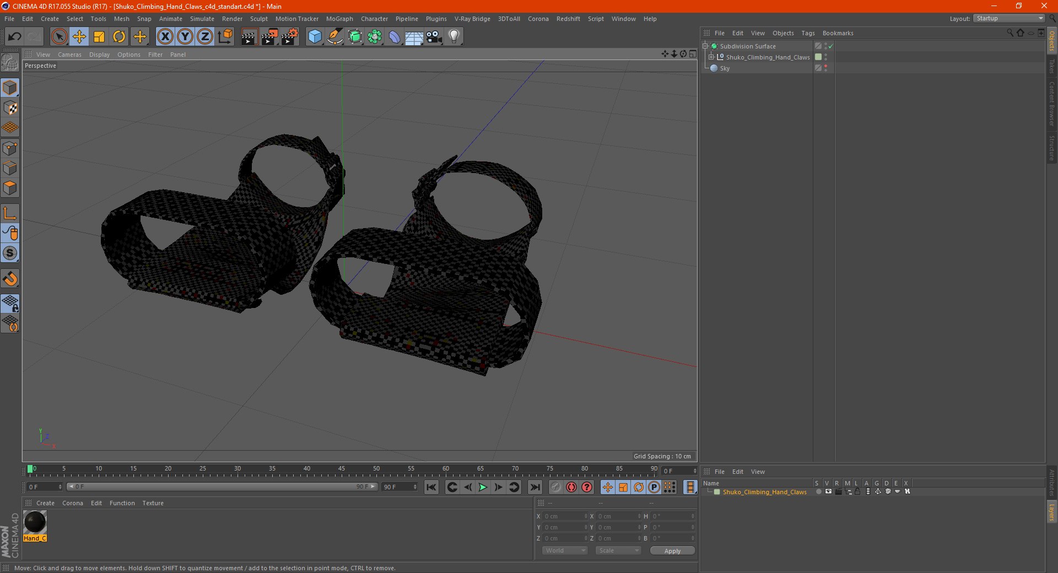The image size is (1058, 573).
Task: Render the active view
Action: click(x=249, y=37)
